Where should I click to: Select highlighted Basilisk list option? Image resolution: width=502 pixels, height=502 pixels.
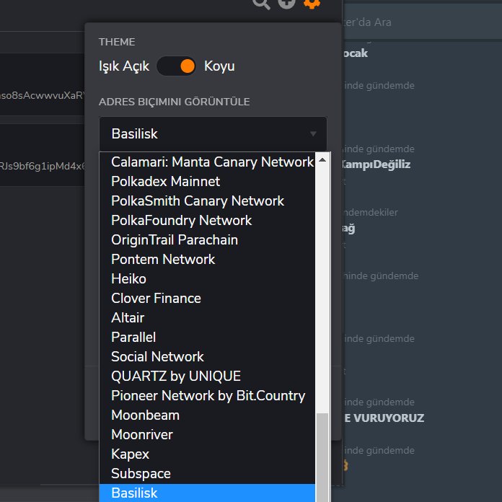[x=207, y=493]
